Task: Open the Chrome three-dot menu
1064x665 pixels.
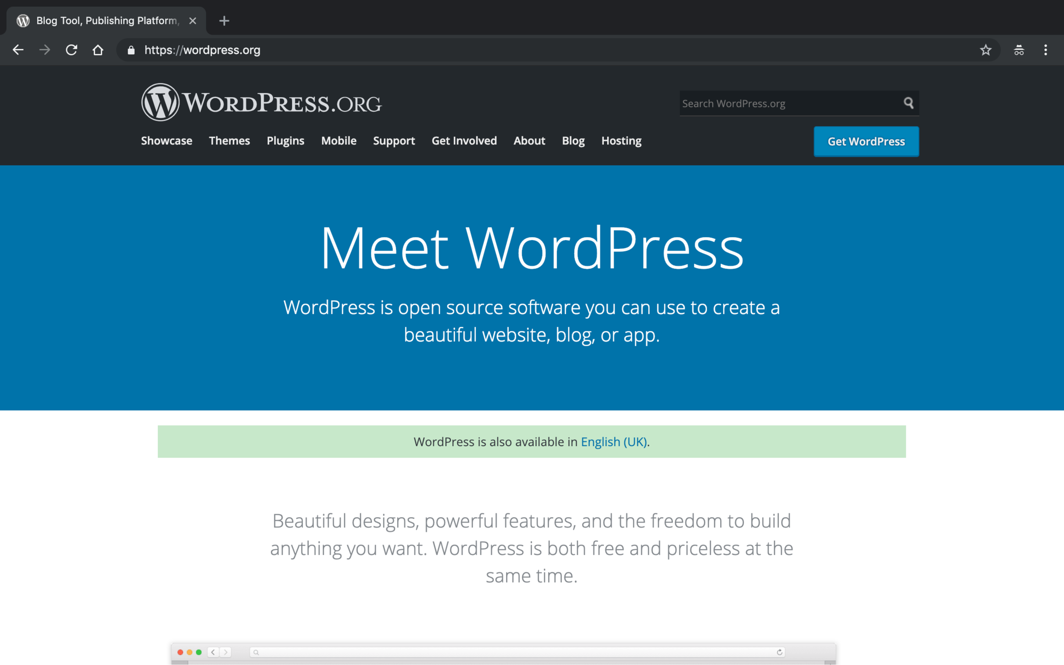Action: pyautogui.click(x=1045, y=50)
